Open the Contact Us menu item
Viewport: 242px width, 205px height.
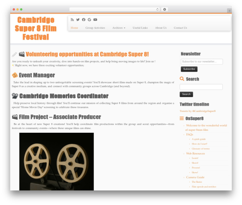[x=181, y=28]
